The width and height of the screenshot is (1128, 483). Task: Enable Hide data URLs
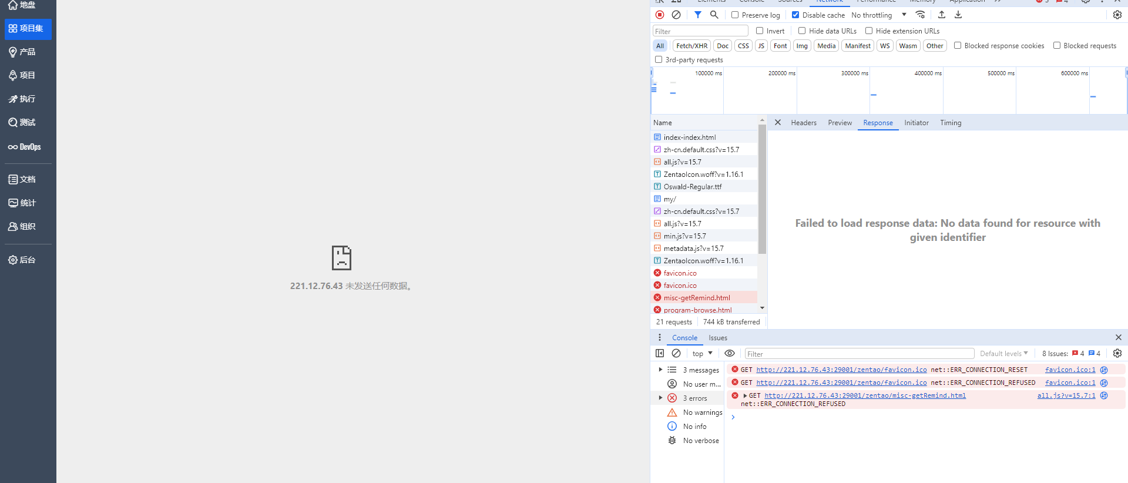[802, 31]
